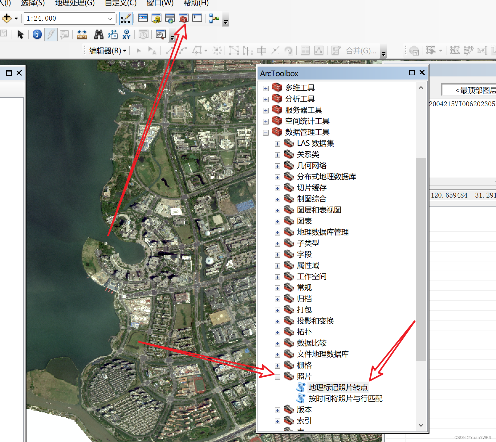Select the Measure ruler tool

(x=82, y=35)
